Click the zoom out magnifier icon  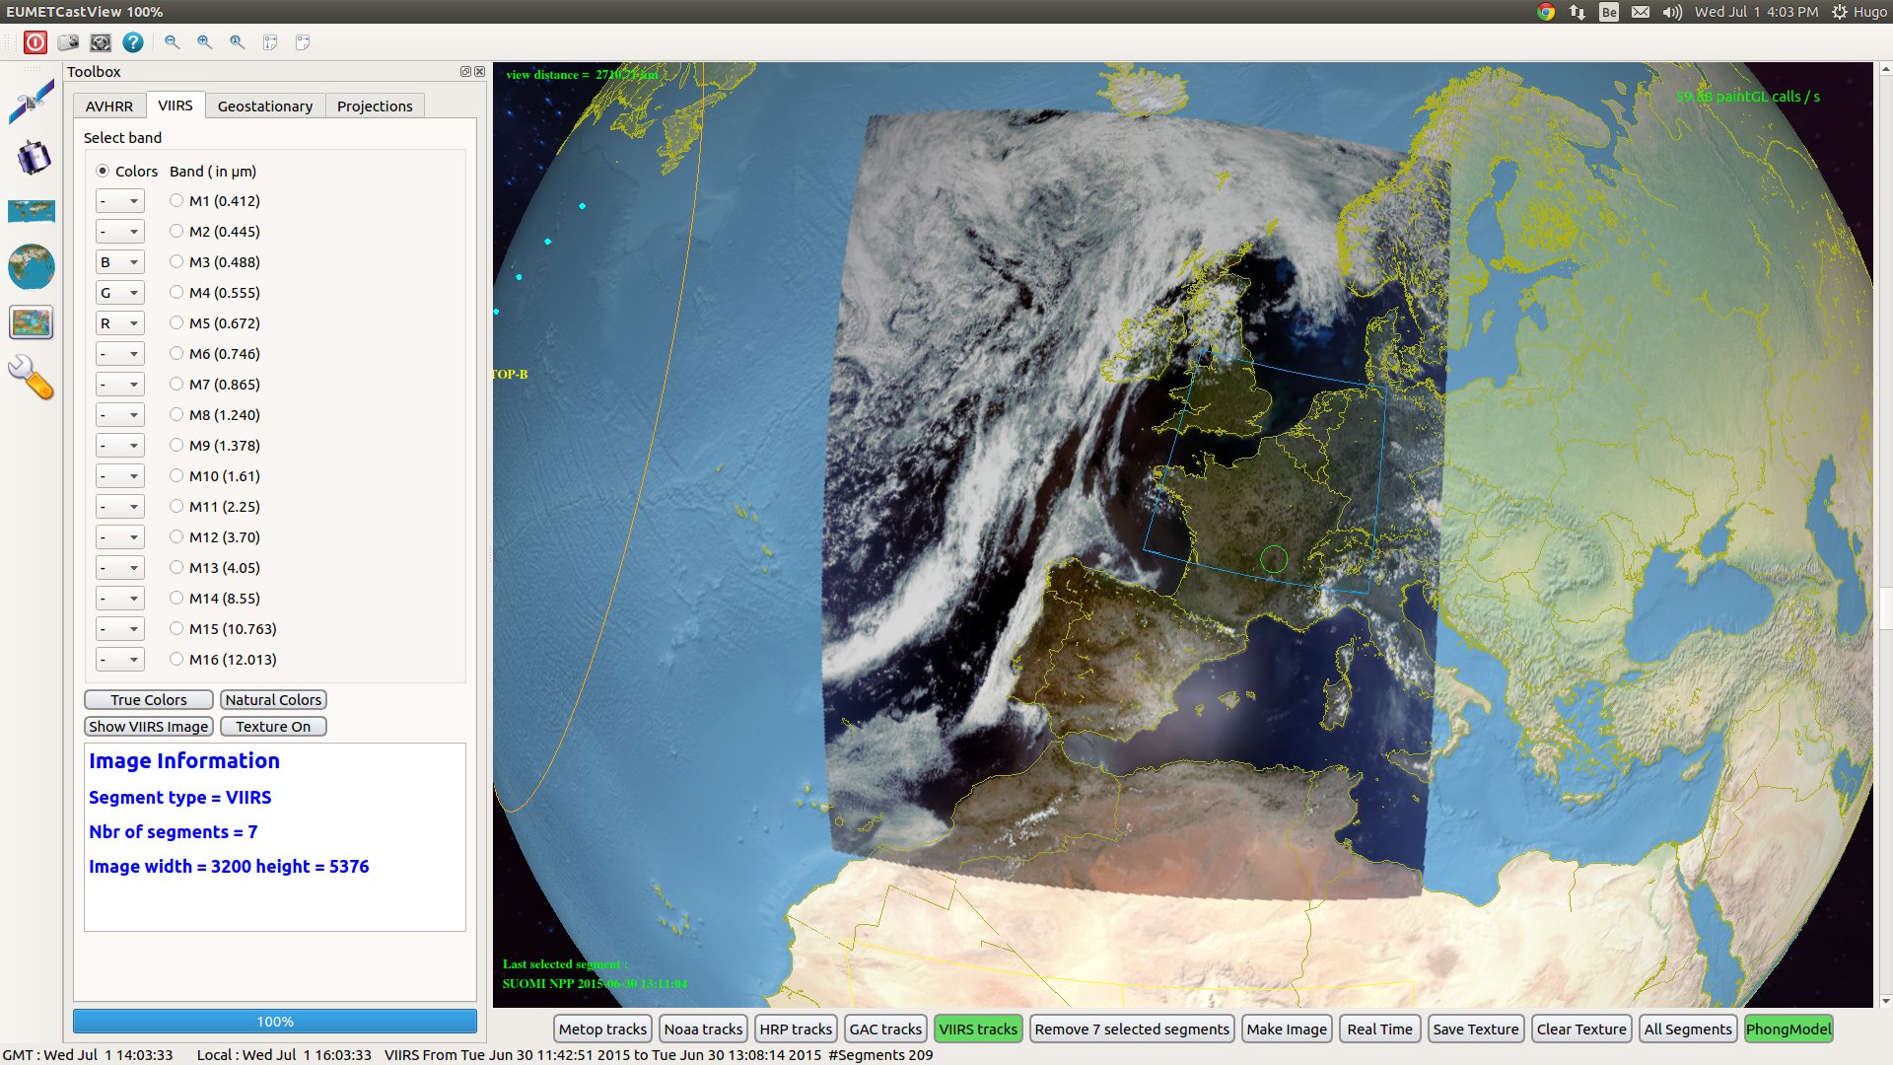click(173, 41)
